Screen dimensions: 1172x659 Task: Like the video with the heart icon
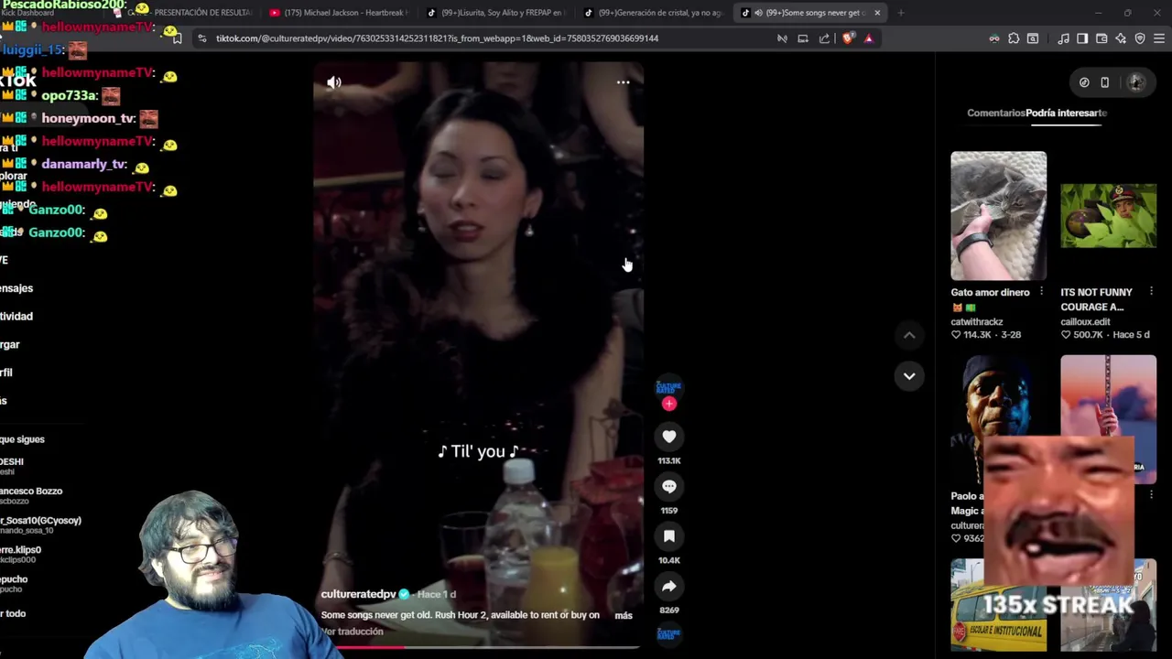click(x=669, y=438)
